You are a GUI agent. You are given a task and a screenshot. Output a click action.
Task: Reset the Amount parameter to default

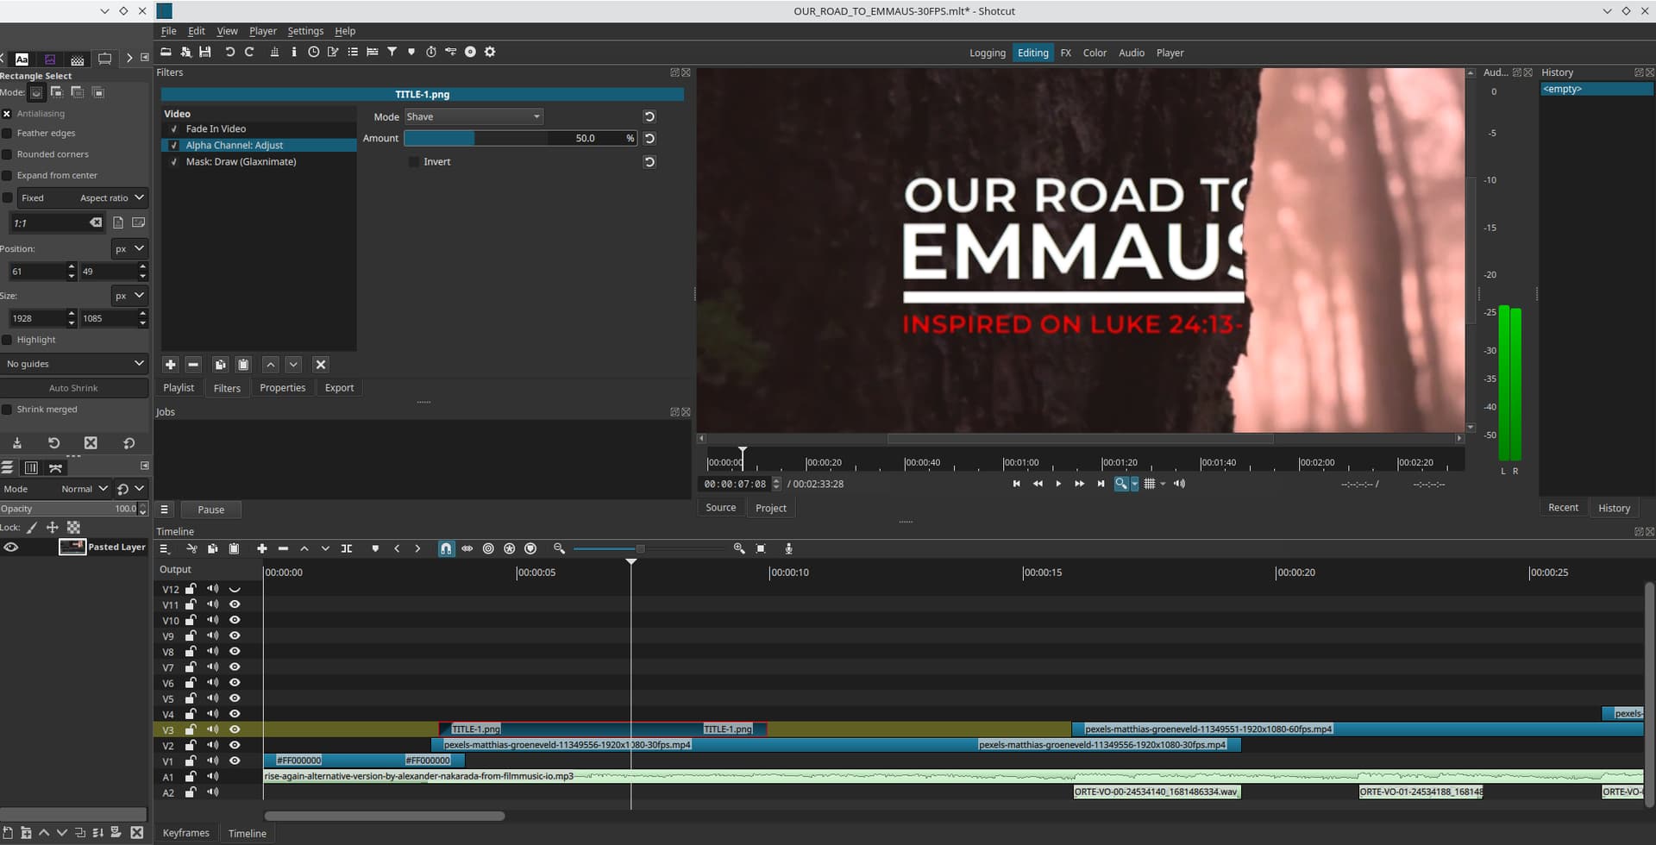pos(649,138)
